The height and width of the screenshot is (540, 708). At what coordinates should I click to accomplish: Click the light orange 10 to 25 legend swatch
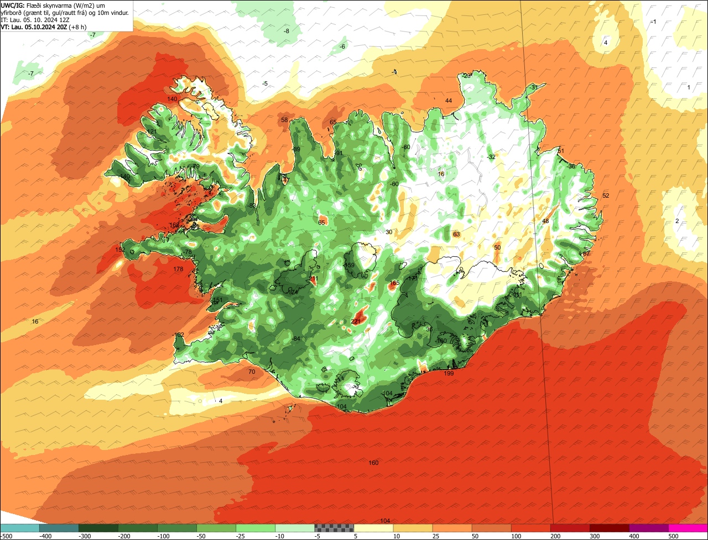(x=413, y=528)
